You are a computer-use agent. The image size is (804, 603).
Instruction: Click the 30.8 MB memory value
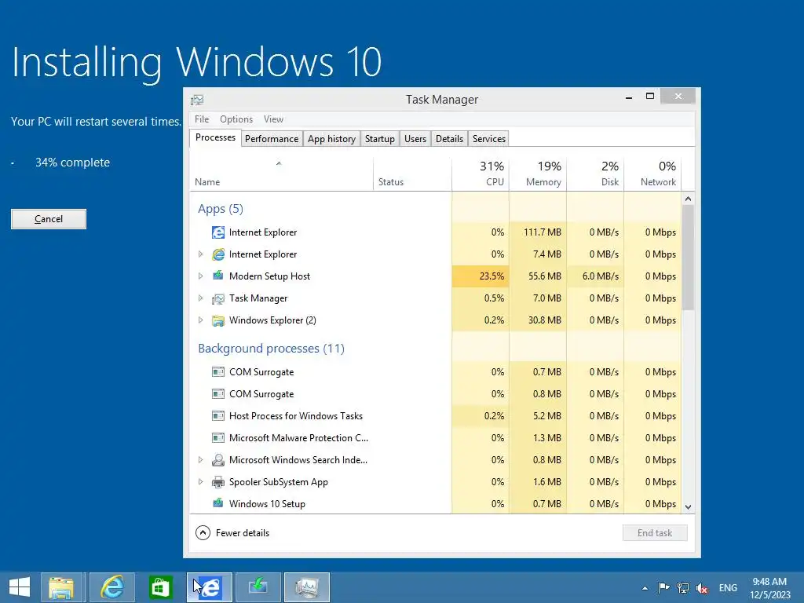pyautogui.click(x=545, y=320)
